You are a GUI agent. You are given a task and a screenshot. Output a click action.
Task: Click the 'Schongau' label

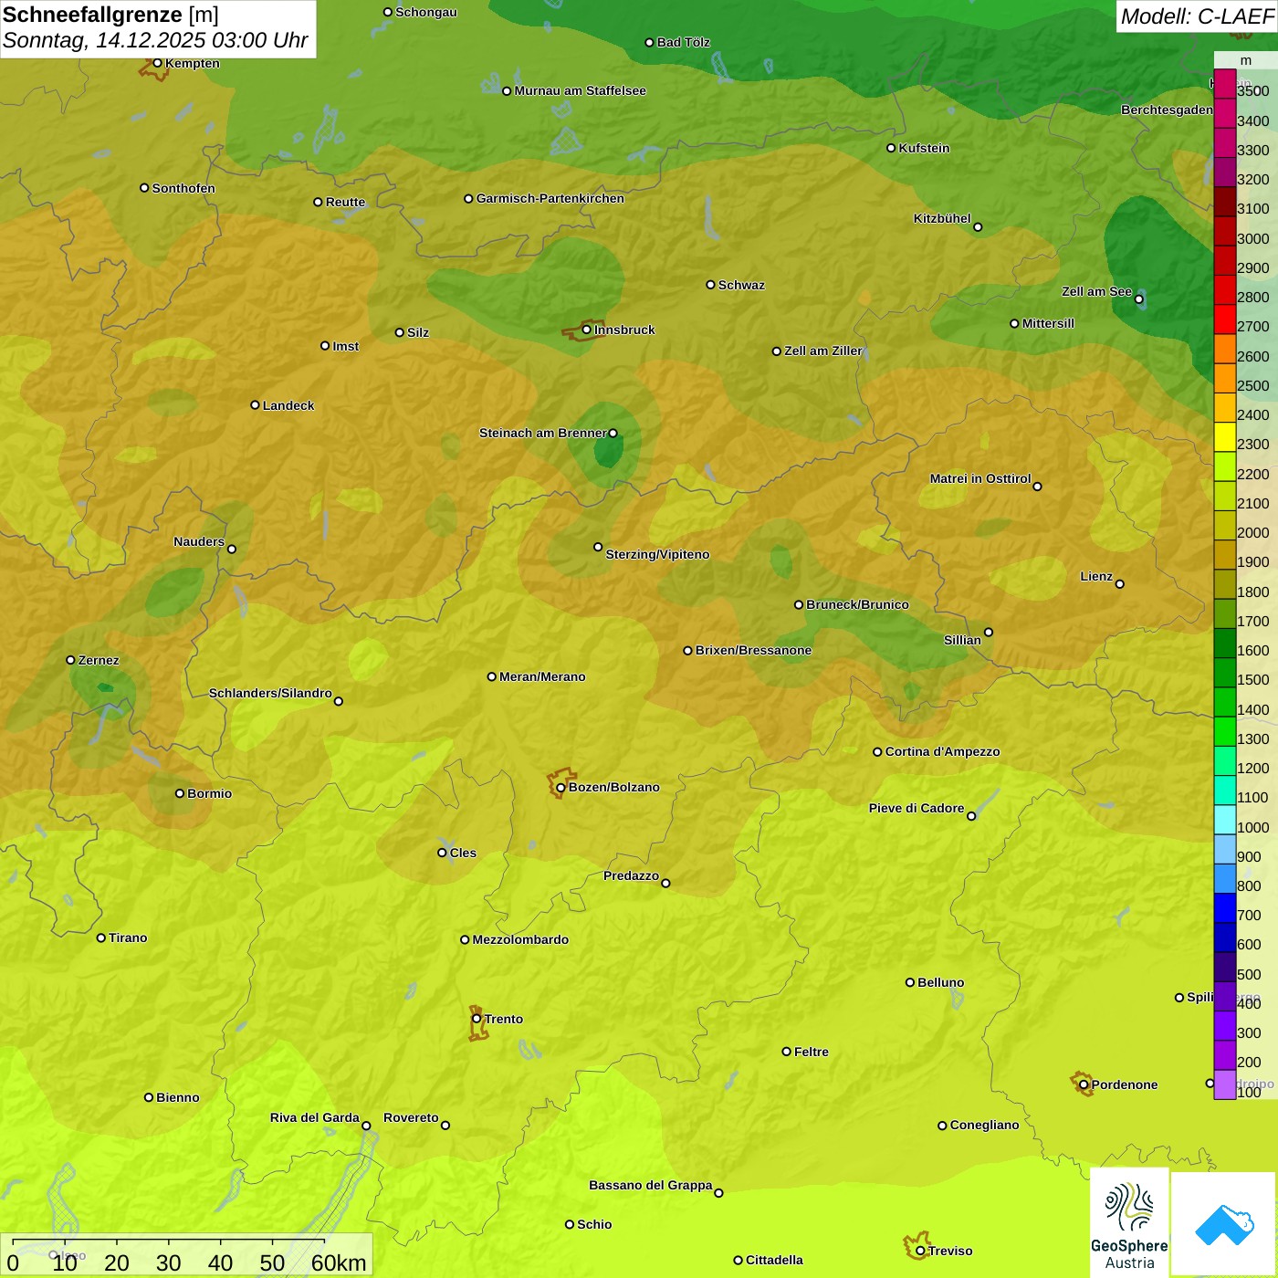pos(426,12)
